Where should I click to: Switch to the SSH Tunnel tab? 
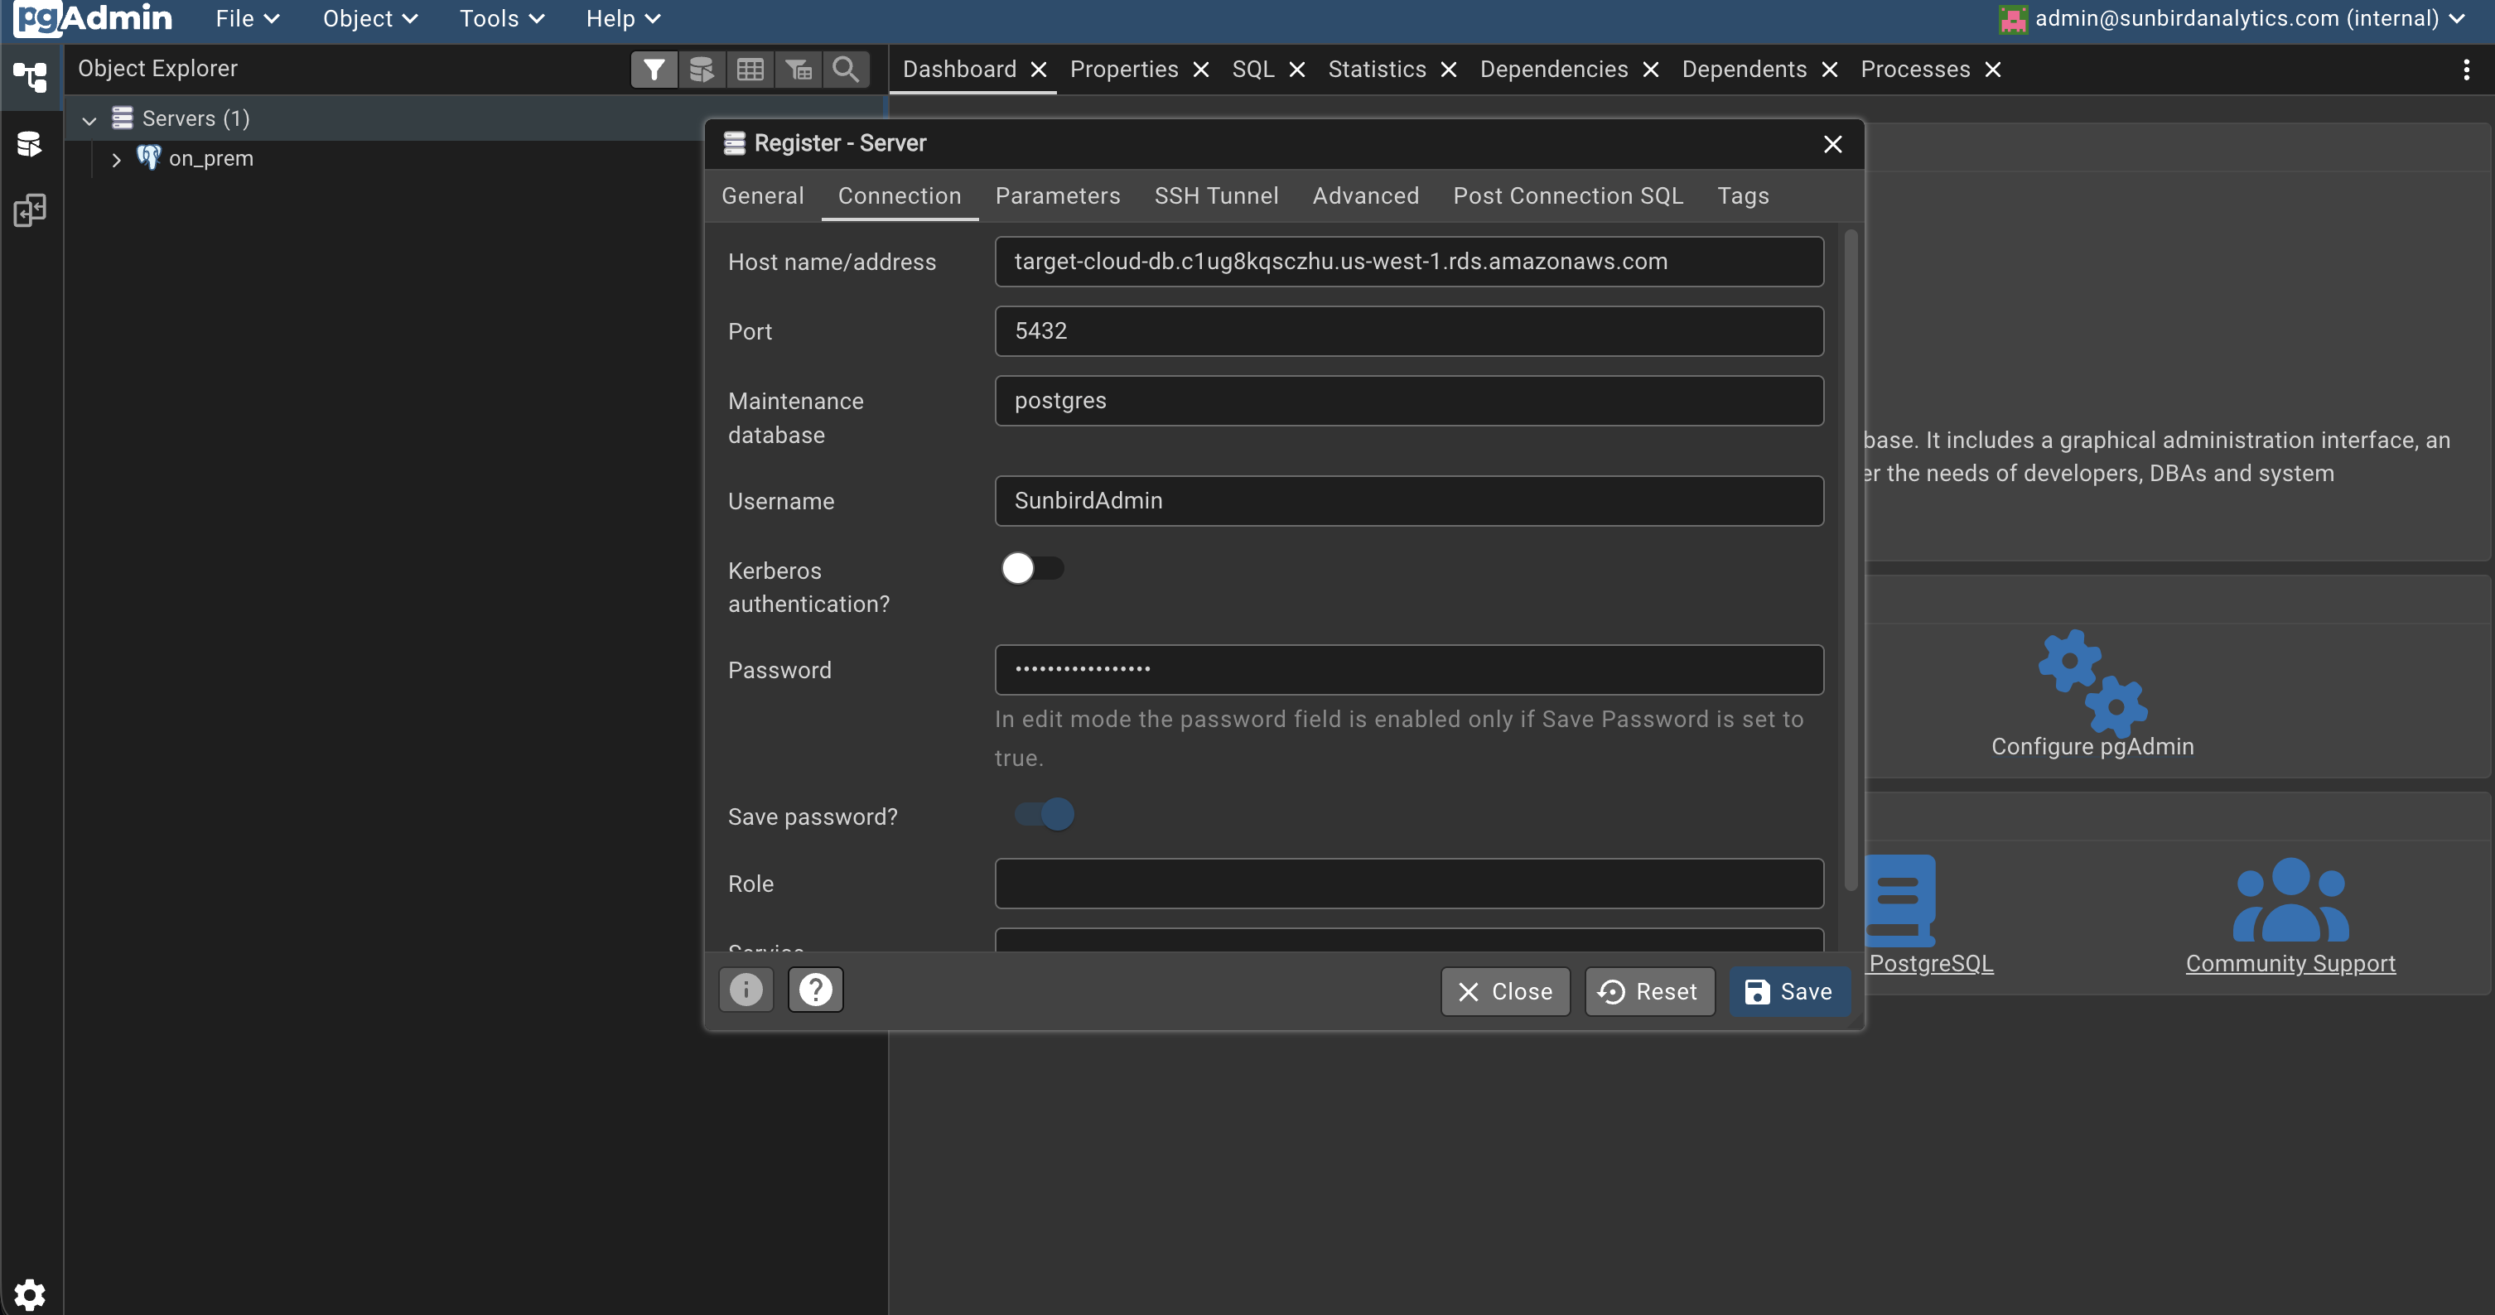(1217, 195)
